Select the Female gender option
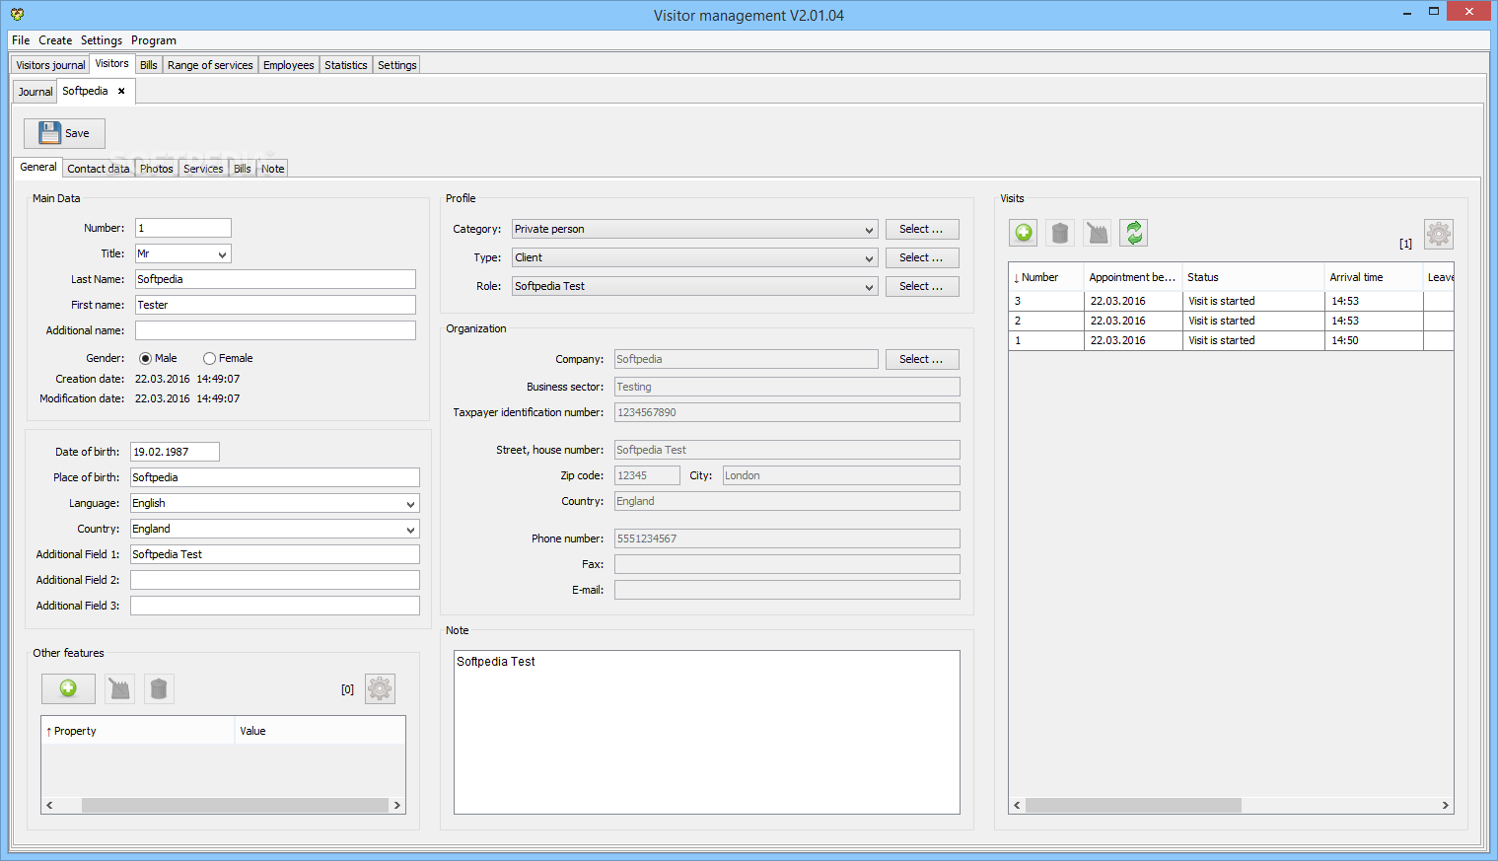1498x861 pixels. [x=209, y=359]
